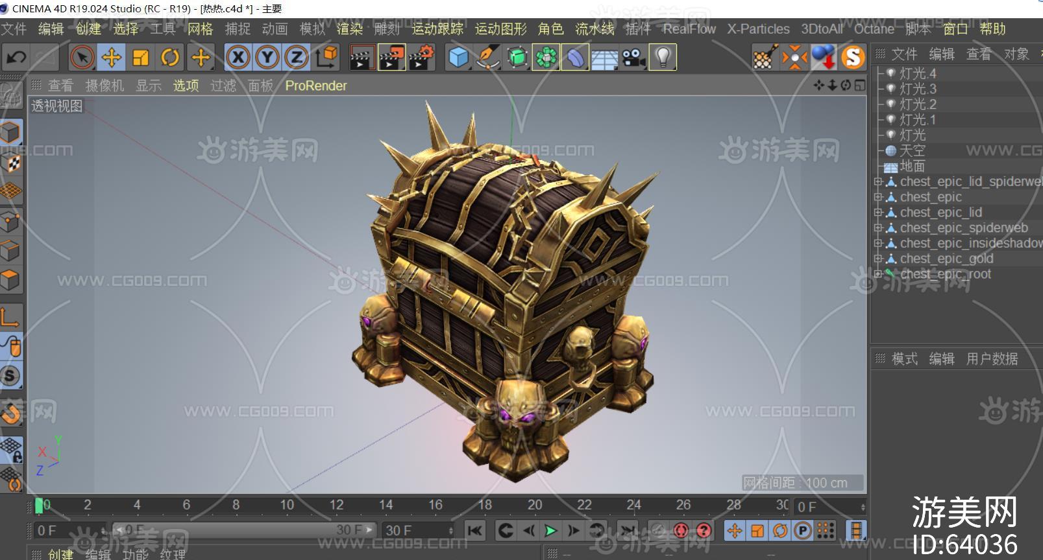Render to Picture Viewer icon
1043x560 pixels.
pos(391,58)
